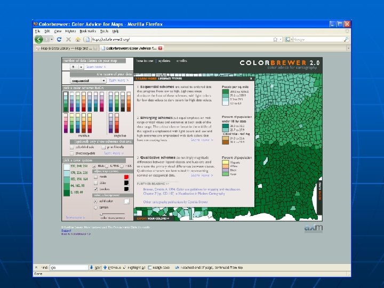The height and width of the screenshot is (288, 384).
Task: Select solid color background radio
Action: (x=96, y=201)
